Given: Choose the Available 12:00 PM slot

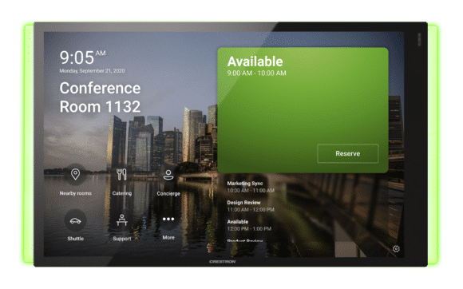Looking at the screenshot, I should pos(249,225).
